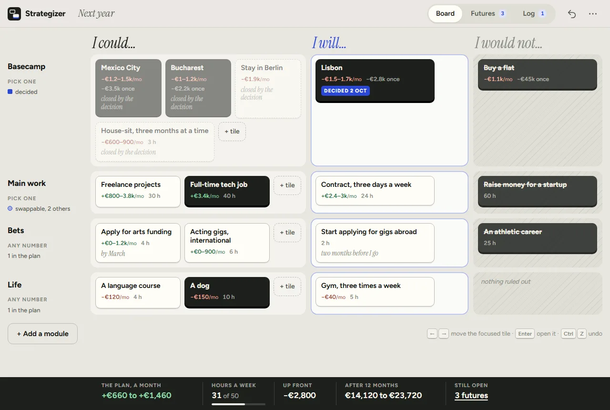Select the House-sit, three months tile

coord(155,142)
